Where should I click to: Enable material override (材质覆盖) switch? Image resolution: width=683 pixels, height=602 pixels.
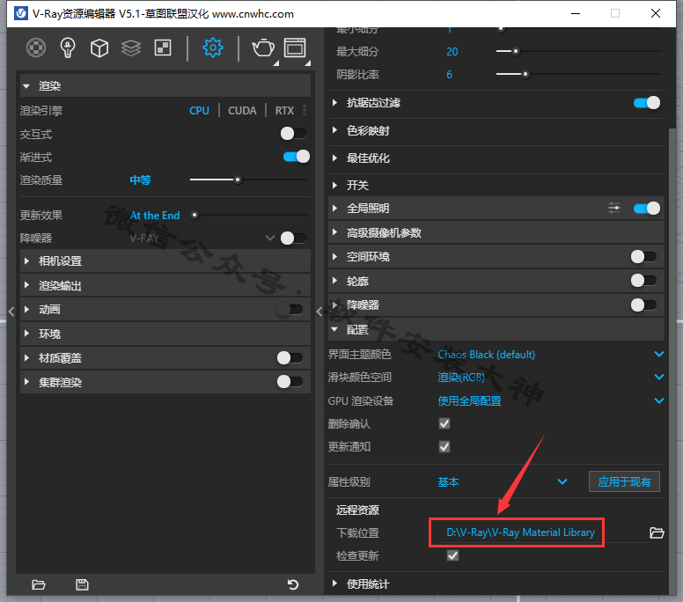point(290,358)
